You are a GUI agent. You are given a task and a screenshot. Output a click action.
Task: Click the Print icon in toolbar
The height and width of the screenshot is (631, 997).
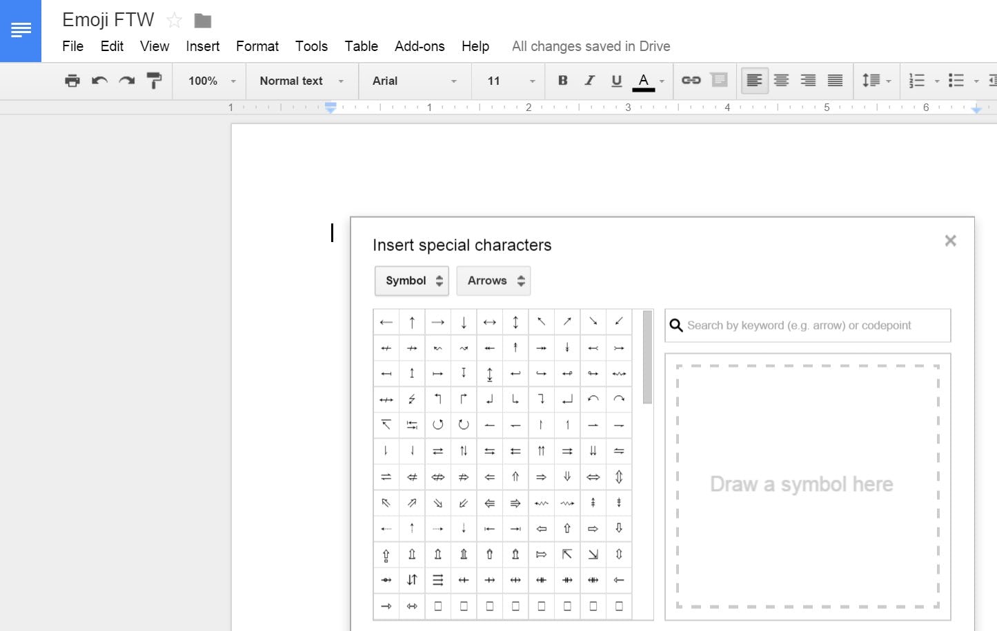72,81
